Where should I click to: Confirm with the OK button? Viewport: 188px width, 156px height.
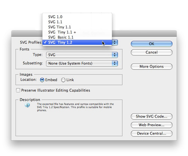click(x=152, y=44)
